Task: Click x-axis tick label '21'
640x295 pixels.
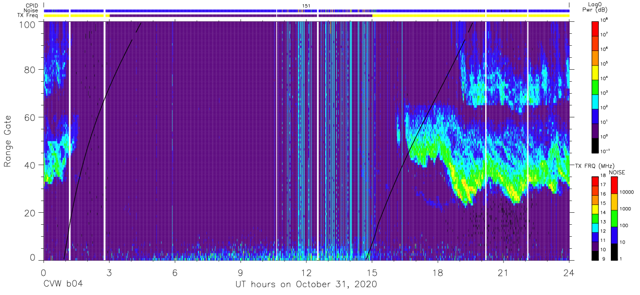Action: (x=503, y=273)
